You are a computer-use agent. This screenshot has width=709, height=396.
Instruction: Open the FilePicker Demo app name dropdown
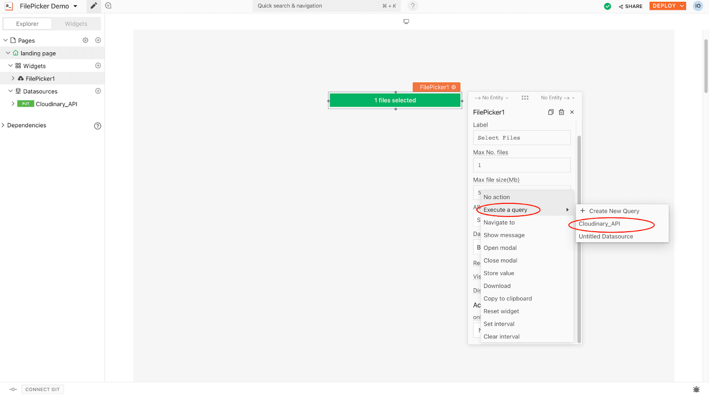75,6
